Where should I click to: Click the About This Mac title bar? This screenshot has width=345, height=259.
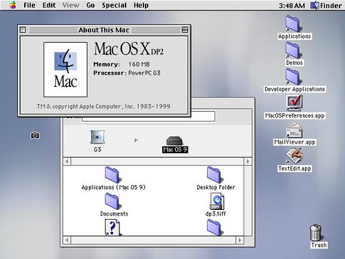pyautogui.click(x=104, y=30)
